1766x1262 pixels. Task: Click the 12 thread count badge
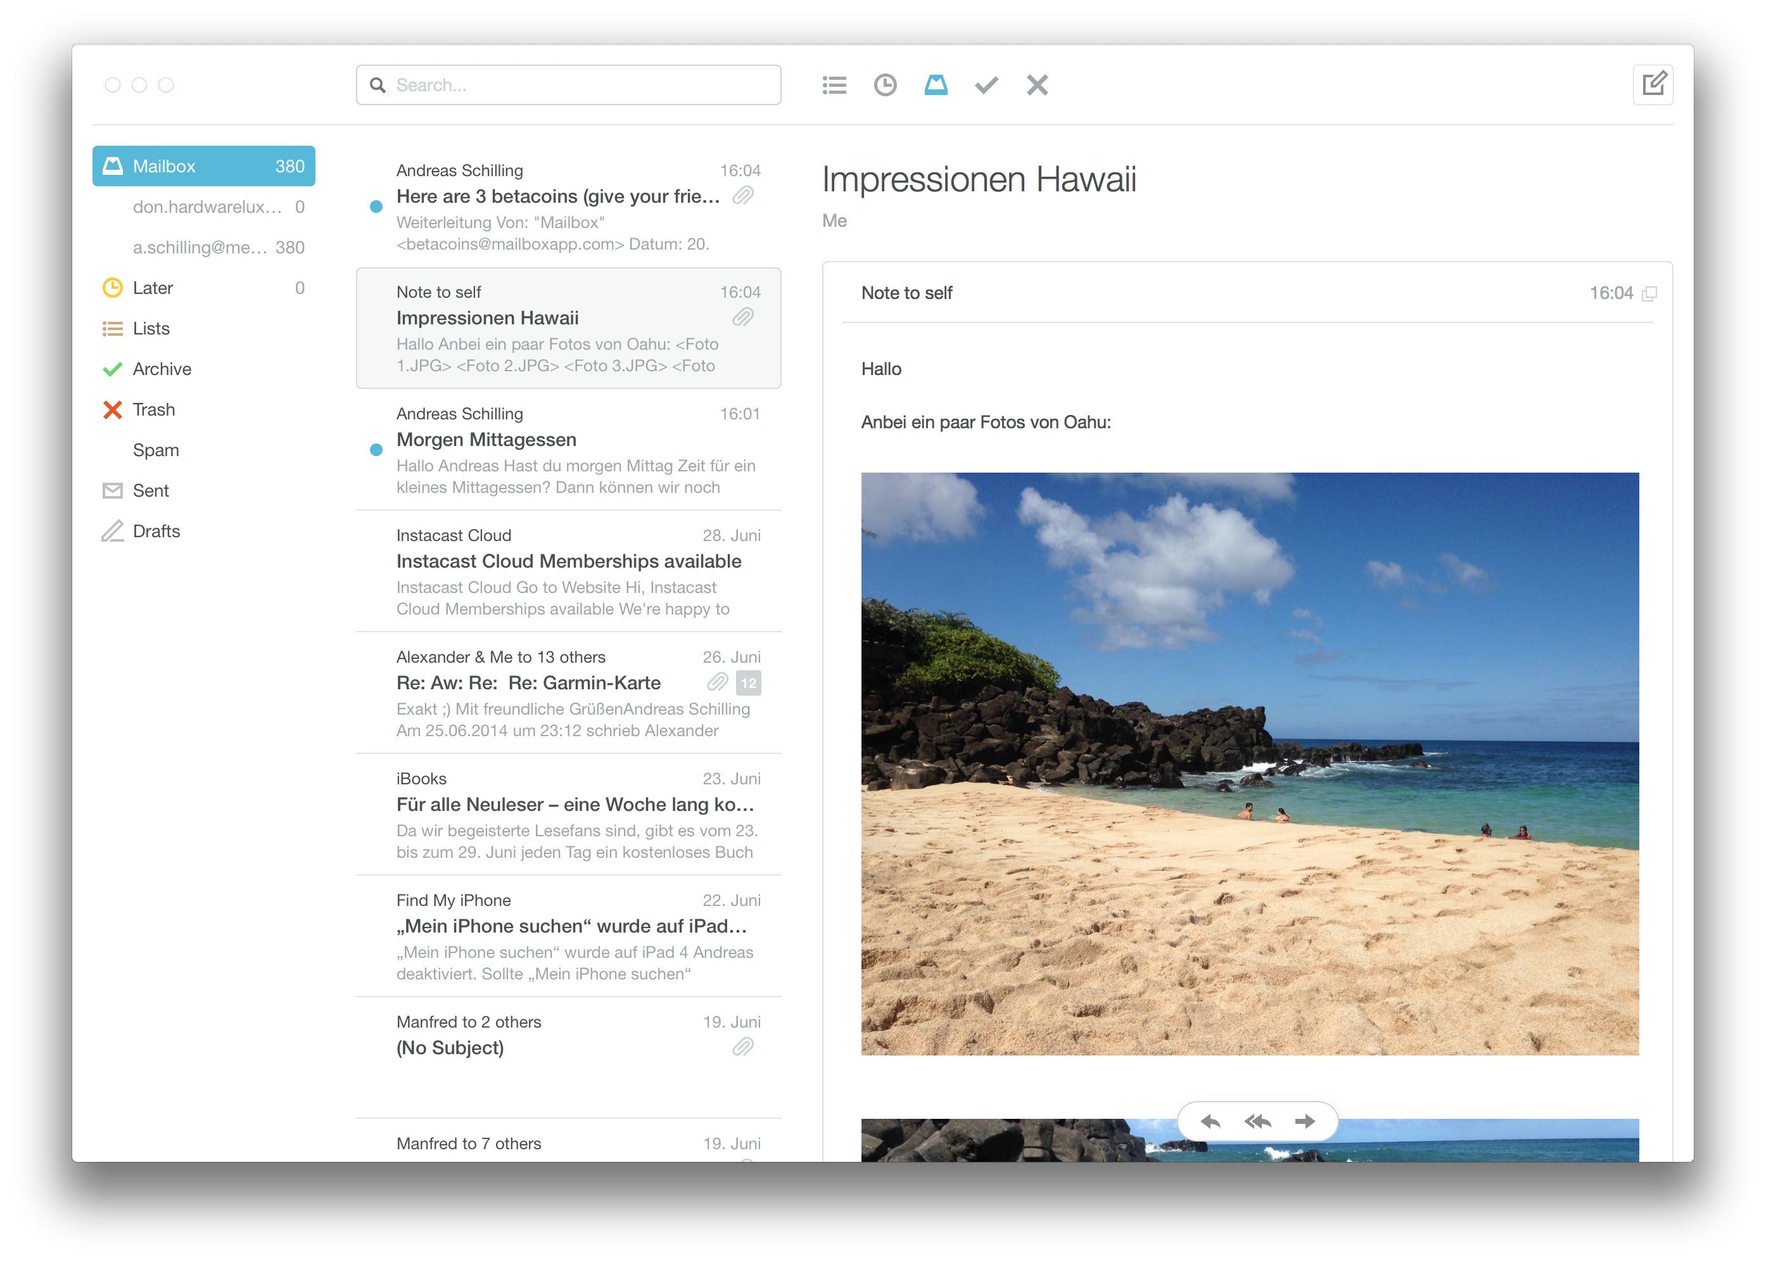pyautogui.click(x=748, y=682)
